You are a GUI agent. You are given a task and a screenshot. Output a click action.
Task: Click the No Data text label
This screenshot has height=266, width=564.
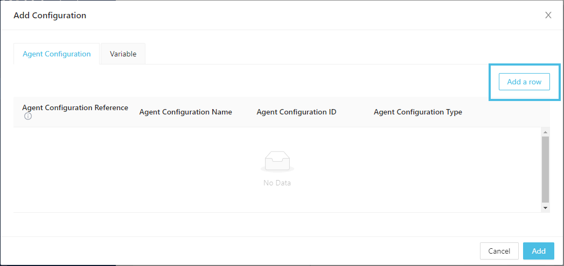coord(277,183)
